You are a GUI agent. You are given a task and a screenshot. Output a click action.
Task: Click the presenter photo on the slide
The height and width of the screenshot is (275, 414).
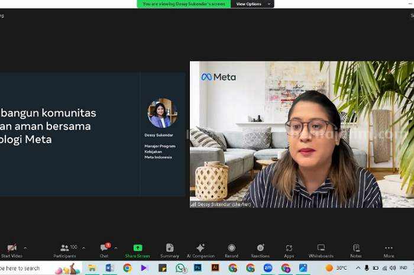click(163, 113)
